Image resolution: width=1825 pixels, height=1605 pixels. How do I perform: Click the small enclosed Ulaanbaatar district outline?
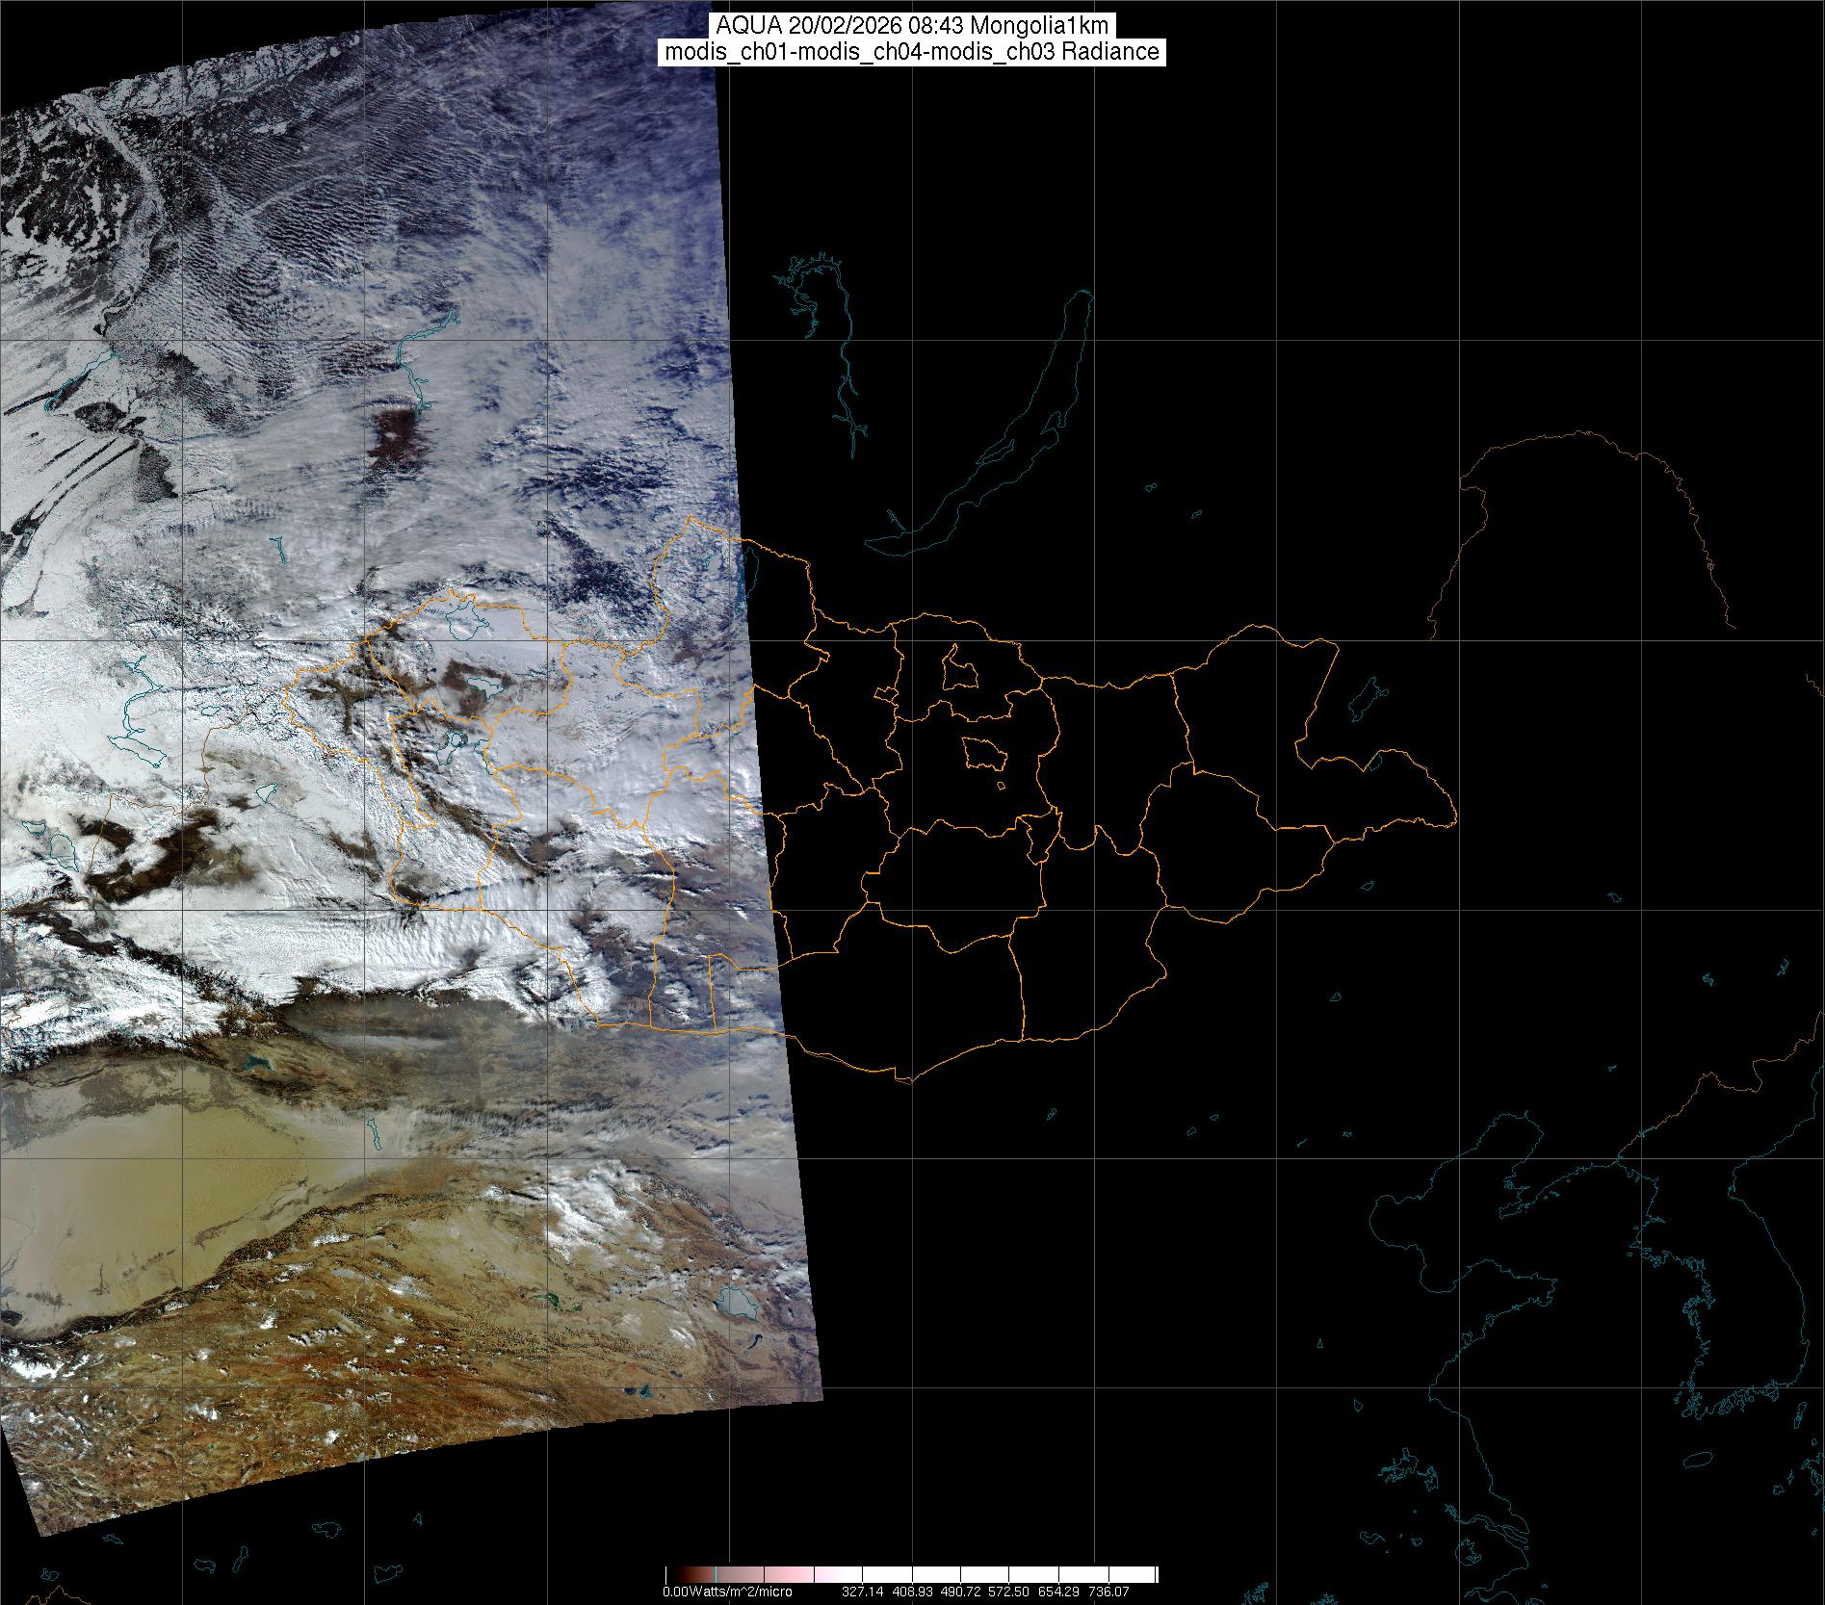pos(984,753)
